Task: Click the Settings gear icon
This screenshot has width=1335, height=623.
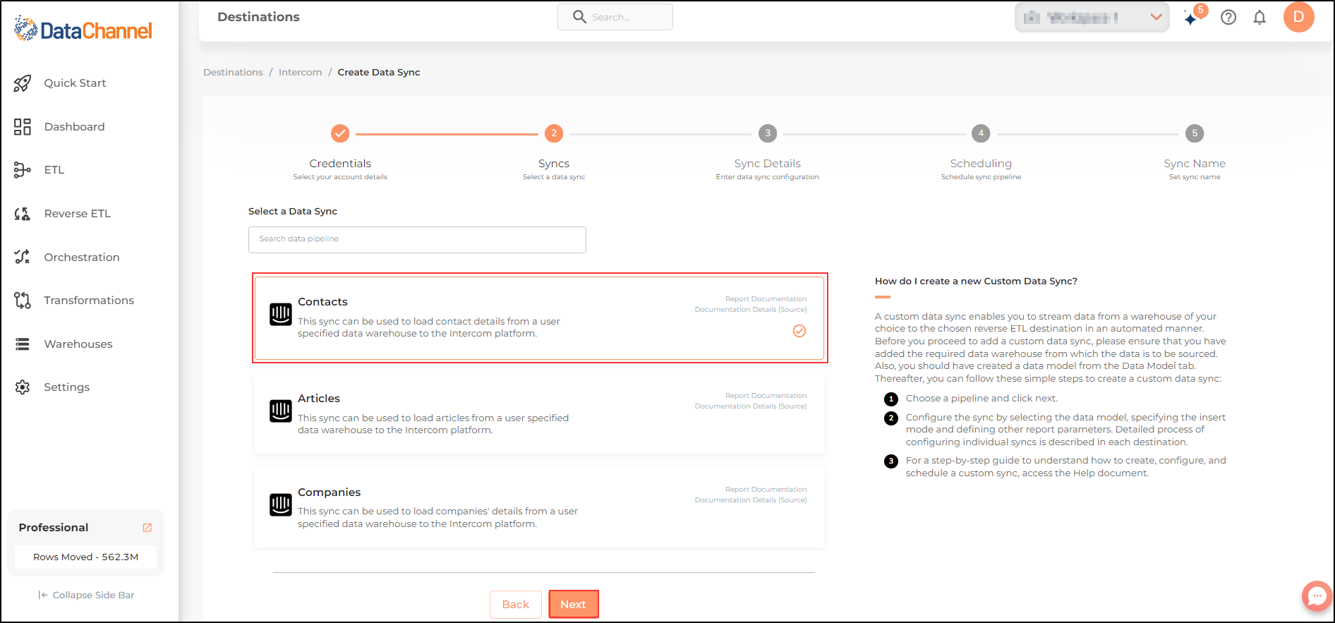Action: pyautogui.click(x=23, y=387)
